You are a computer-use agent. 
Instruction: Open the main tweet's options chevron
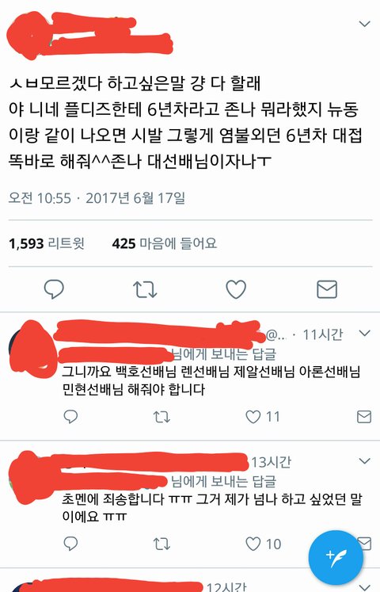364,24
